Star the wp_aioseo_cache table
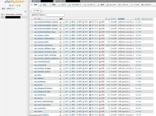Viewport: 156px width, 116px height. 60,35
